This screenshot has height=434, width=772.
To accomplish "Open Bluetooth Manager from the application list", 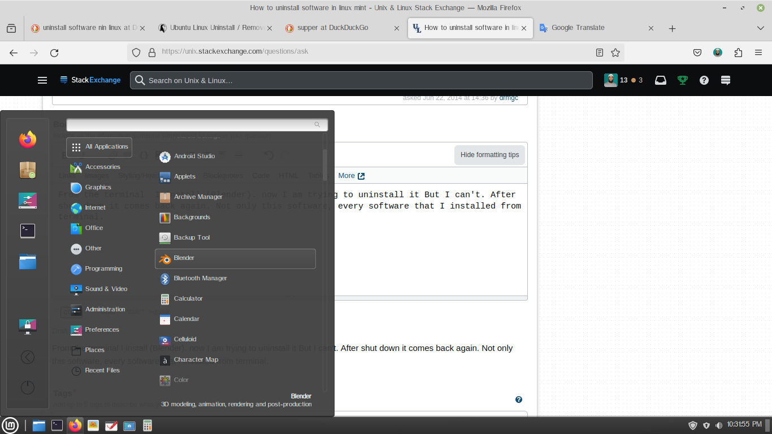I will pyautogui.click(x=235, y=278).
